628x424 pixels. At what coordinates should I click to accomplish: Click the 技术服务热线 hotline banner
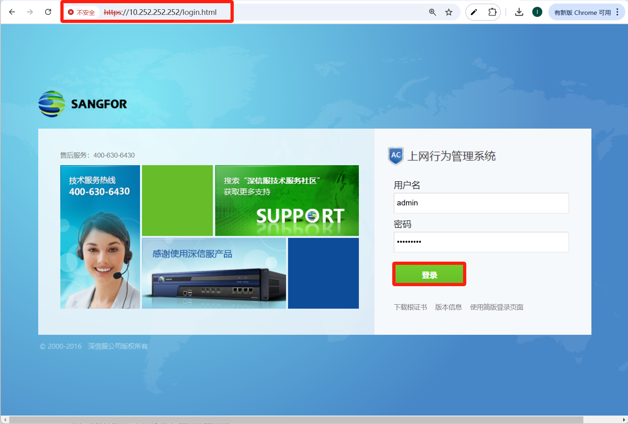(100, 237)
